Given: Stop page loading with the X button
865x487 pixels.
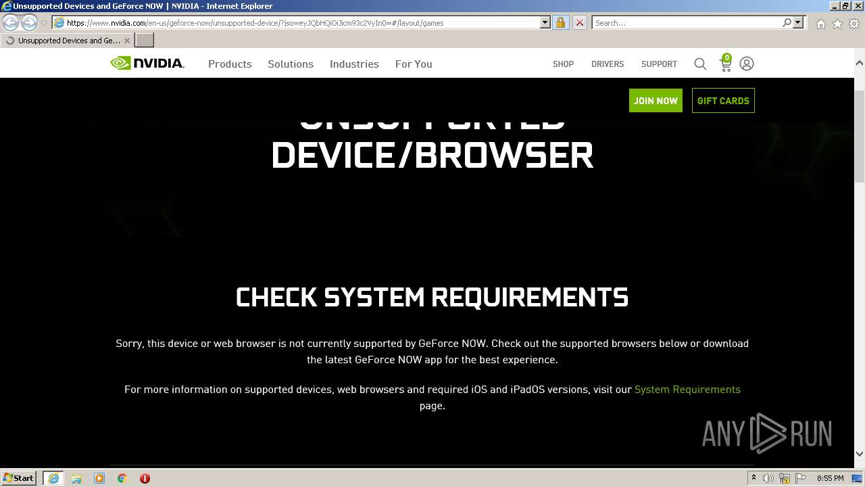Looking at the screenshot, I should pos(580,22).
